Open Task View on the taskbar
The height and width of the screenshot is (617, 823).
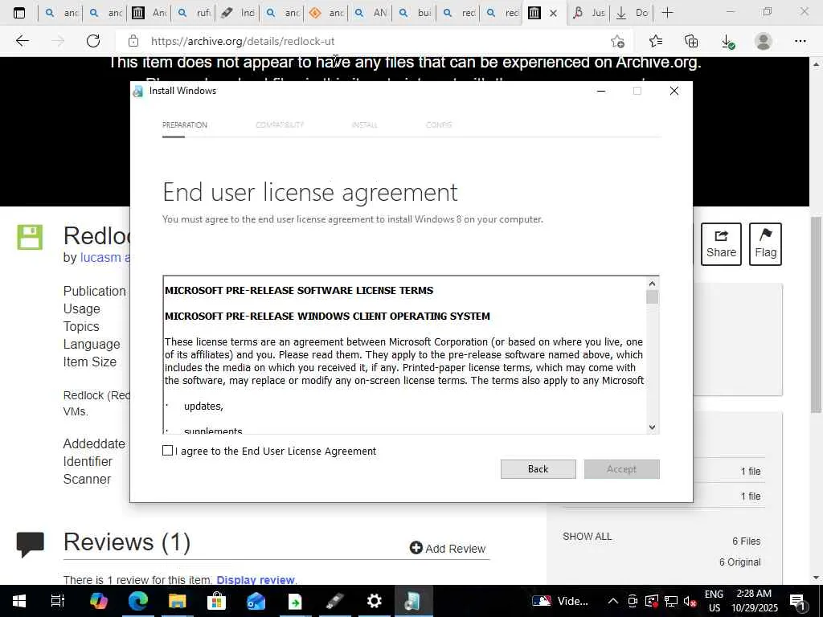pos(58,601)
